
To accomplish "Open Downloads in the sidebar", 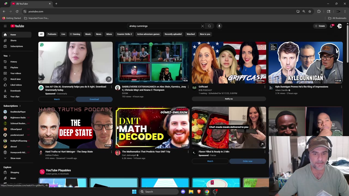I will pyautogui.click(x=17, y=91).
